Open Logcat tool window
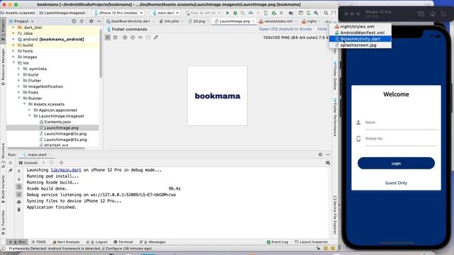Image resolution: width=454 pixels, height=255 pixels. pos(96,242)
